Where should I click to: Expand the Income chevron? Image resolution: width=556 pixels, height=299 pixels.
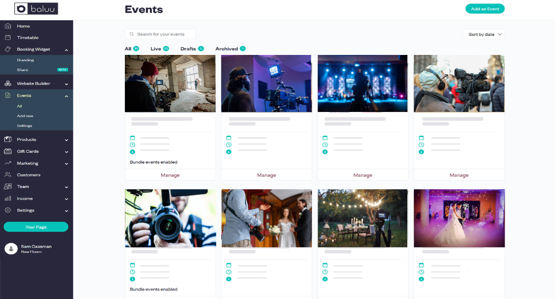point(66,199)
